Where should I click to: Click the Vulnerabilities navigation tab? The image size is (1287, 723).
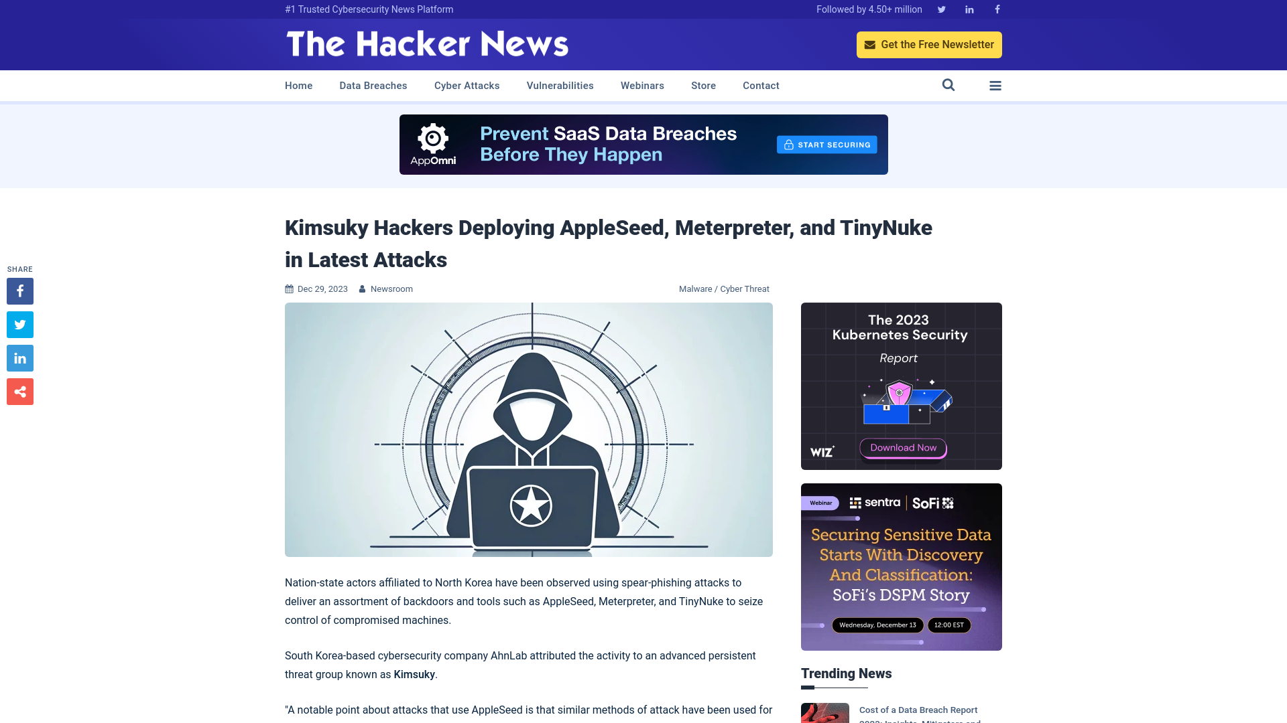click(560, 85)
